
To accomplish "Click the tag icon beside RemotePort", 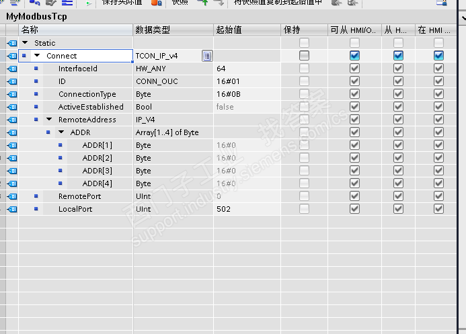I will [12, 196].
